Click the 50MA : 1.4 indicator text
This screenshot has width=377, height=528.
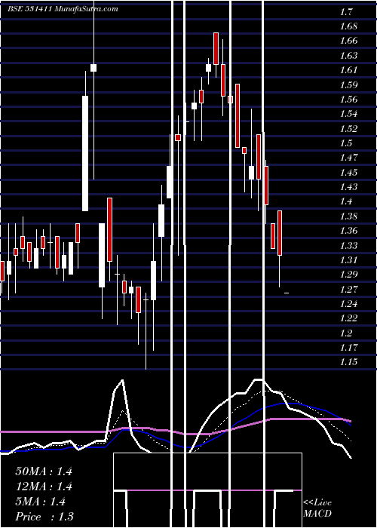pos(44,471)
